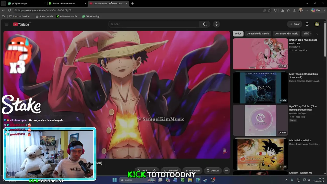
Task: Open the '(93) WhatsApp' bookmark
Action: (91, 16)
